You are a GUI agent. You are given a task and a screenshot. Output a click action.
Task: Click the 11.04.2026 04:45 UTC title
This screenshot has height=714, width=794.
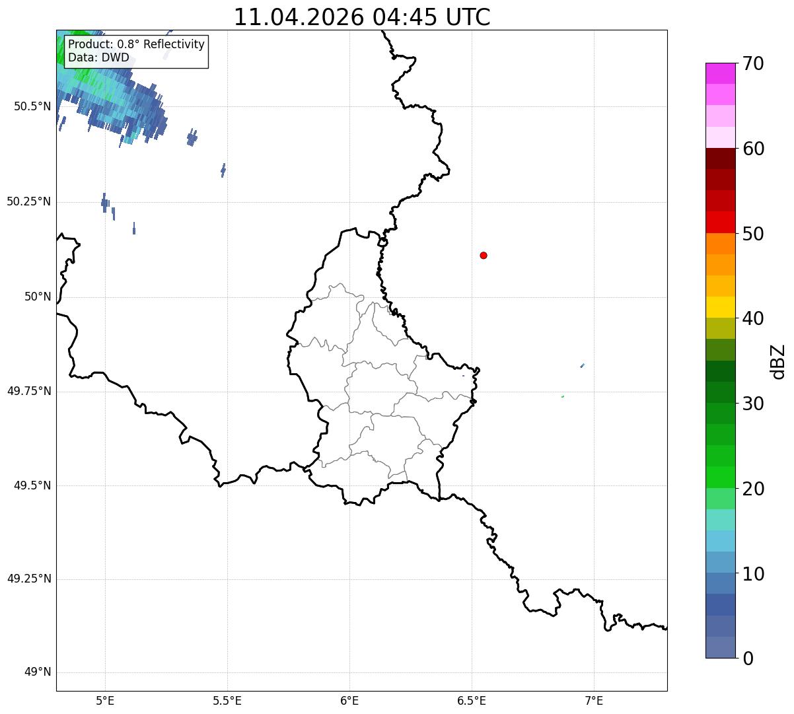tap(362, 17)
